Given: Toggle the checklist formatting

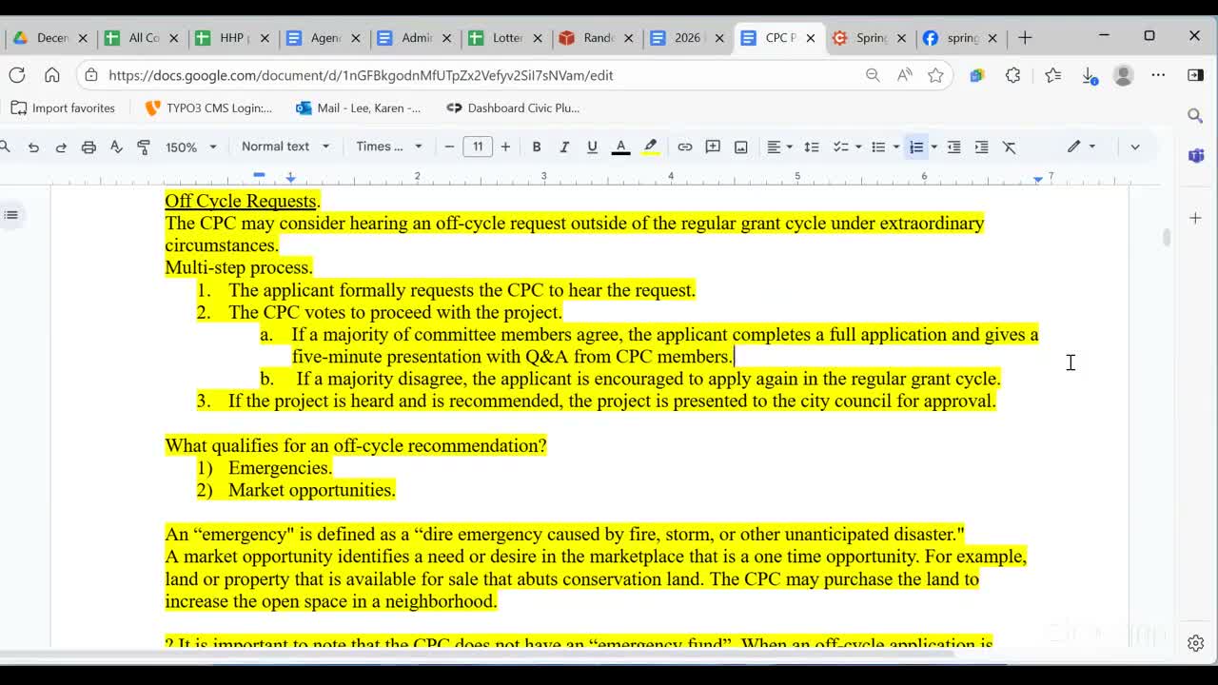Looking at the screenshot, I should tap(838, 147).
